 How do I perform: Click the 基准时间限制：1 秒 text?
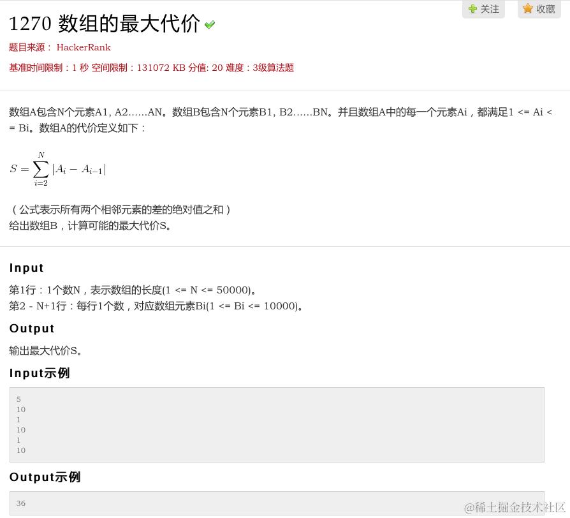pos(48,68)
